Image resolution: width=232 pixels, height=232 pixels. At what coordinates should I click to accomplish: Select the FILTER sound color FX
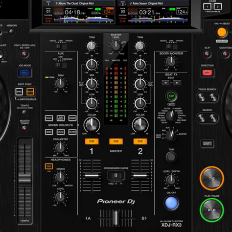pos(72,132)
